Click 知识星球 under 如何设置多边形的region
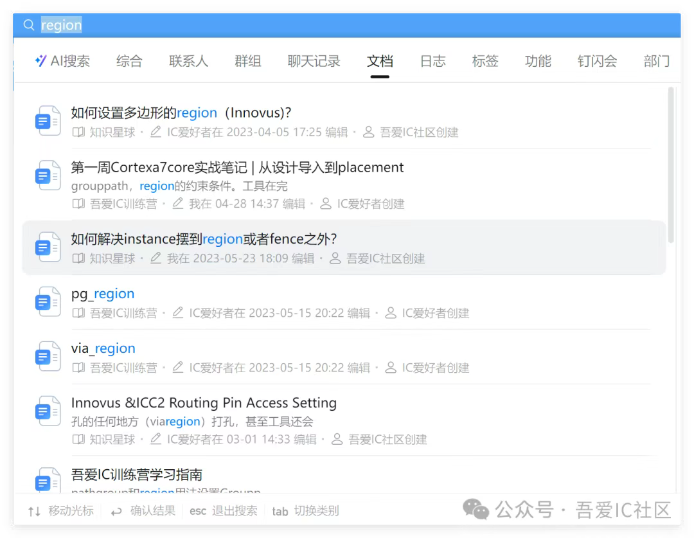The height and width of the screenshot is (538, 694). click(x=112, y=132)
